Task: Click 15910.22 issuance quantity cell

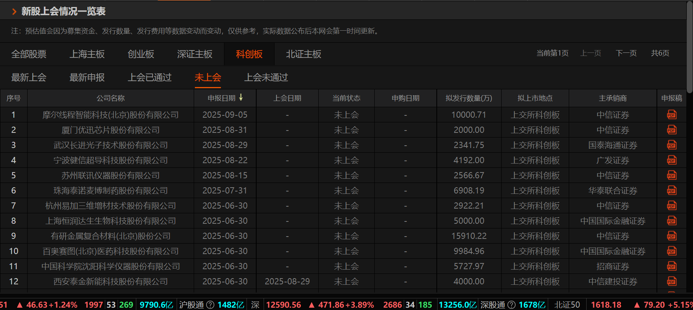Action: [469, 236]
